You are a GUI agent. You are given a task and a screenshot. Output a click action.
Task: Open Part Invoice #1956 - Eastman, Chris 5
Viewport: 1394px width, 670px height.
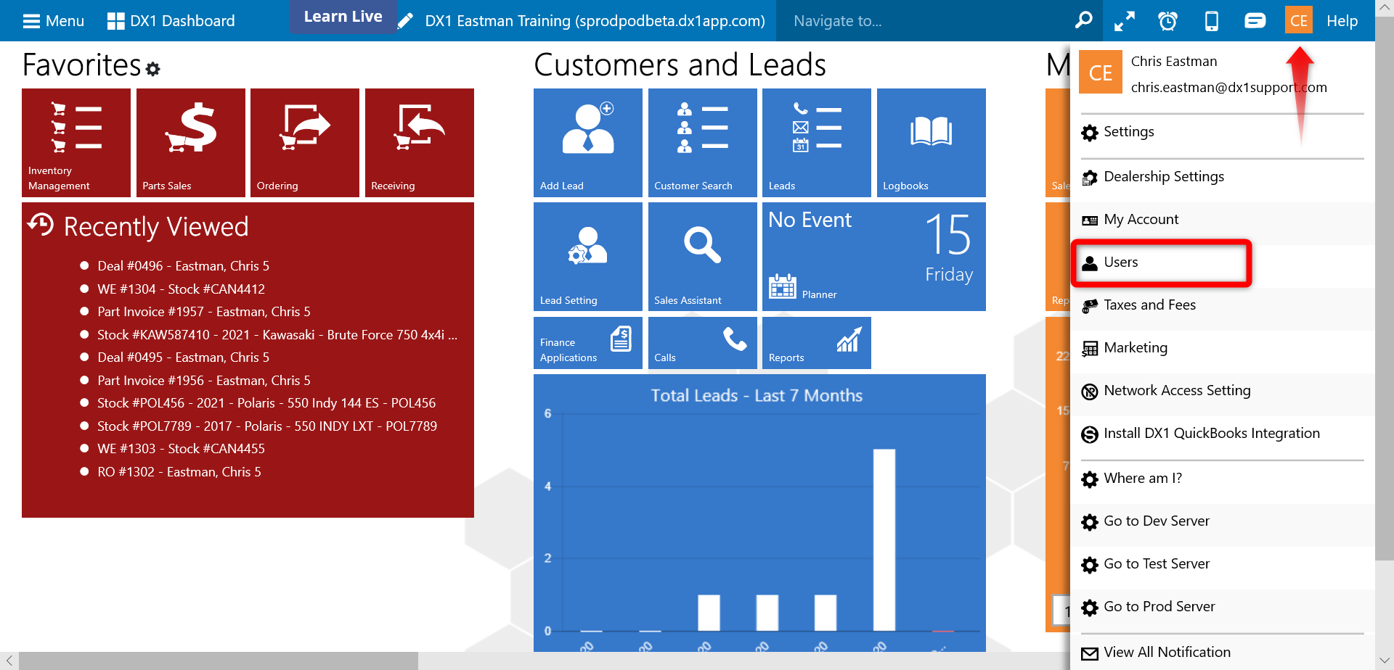204,381
